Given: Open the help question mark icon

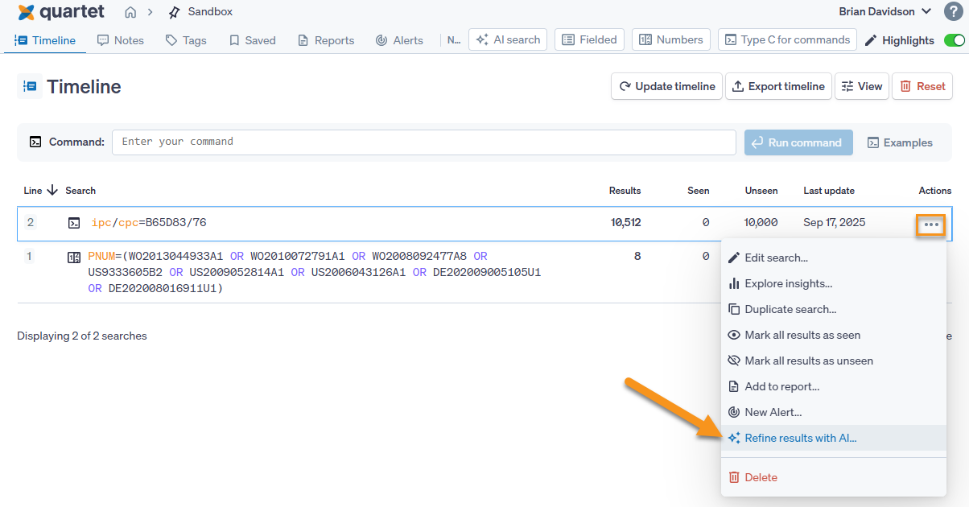Looking at the screenshot, I should tap(953, 11).
